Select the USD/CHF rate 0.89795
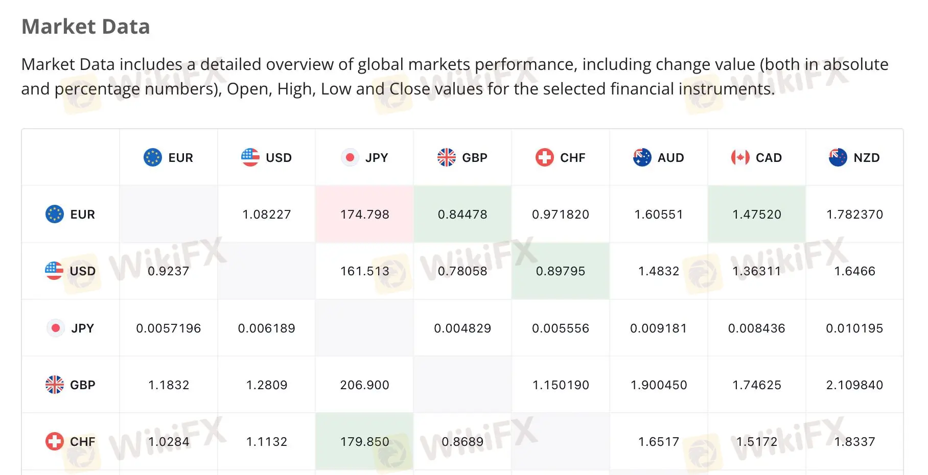Viewport: 928px width, 475px height. coord(561,271)
